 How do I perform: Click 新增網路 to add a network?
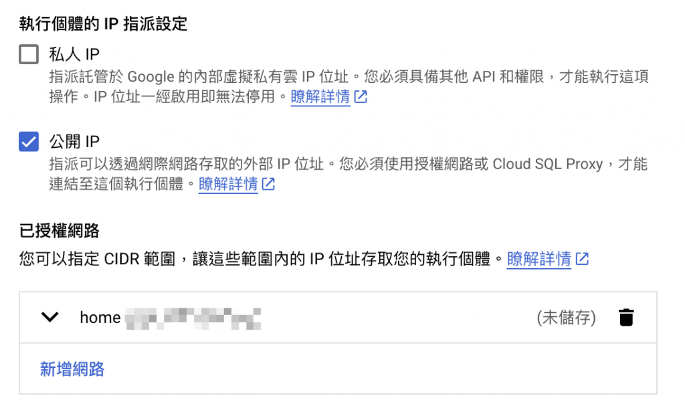(x=72, y=369)
